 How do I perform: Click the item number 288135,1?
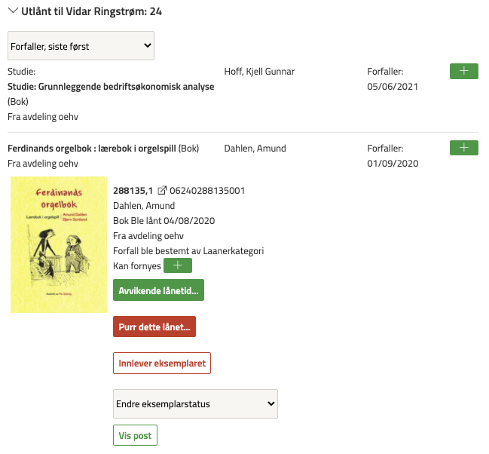point(133,191)
